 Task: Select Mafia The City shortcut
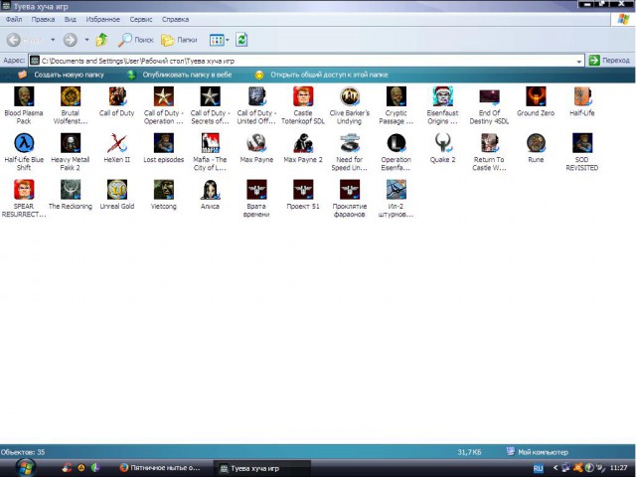[210, 143]
